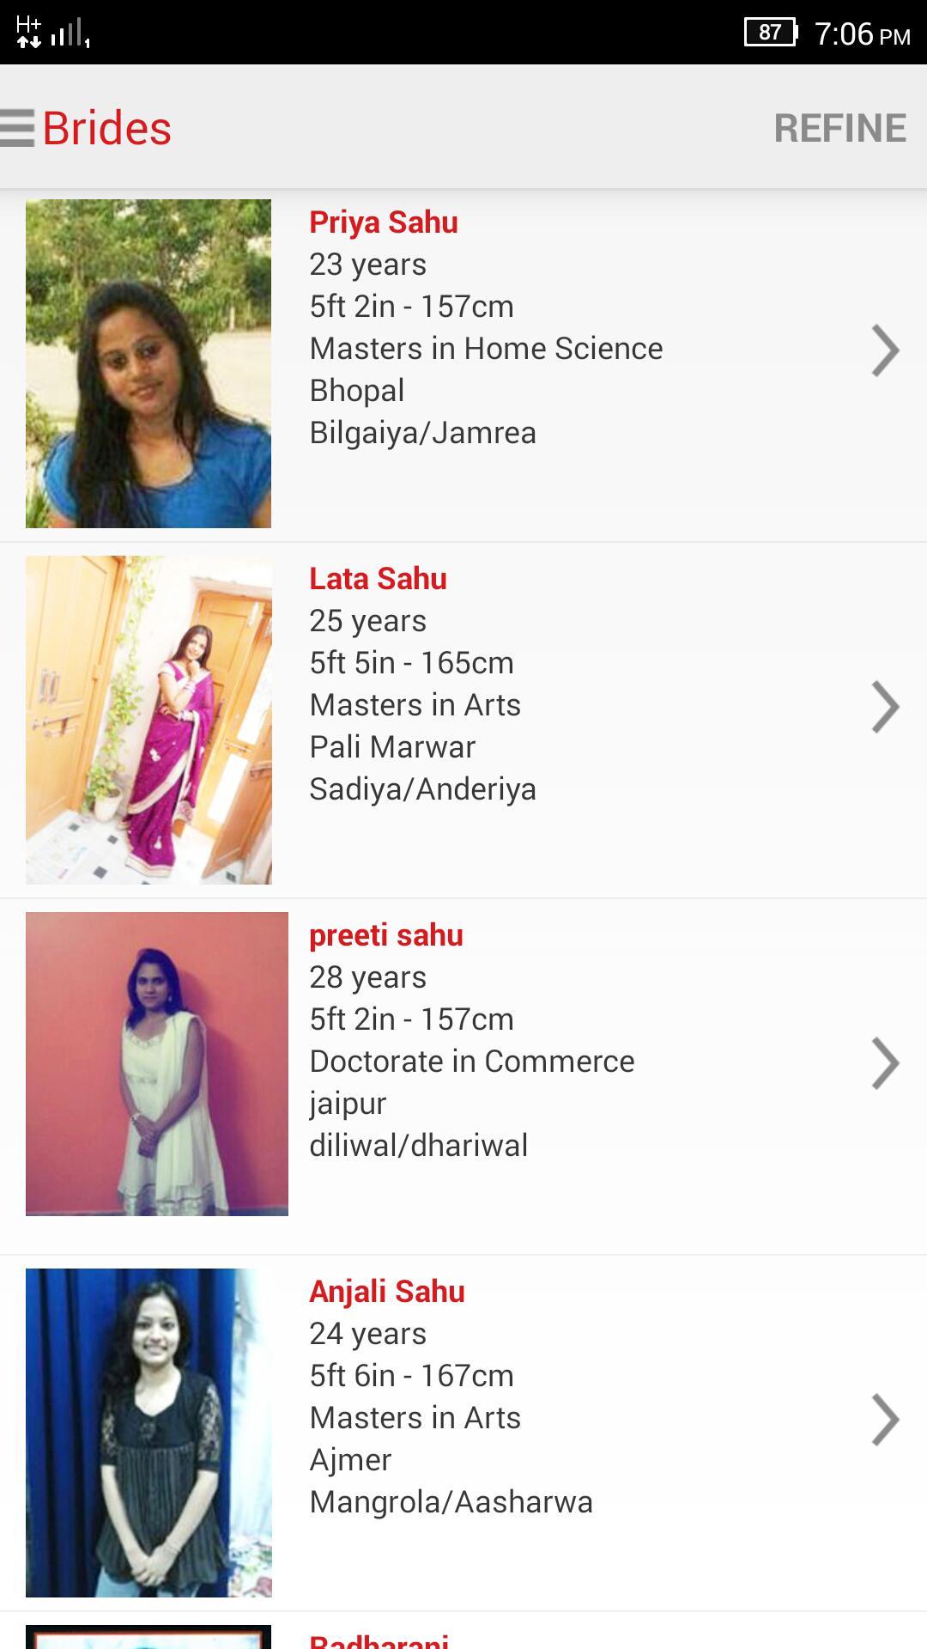Image resolution: width=927 pixels, height=1649 pixels.
Task: Expand Anjali Sahu's details chevron
Action: pyautogui.click(x=885, y=1420)
